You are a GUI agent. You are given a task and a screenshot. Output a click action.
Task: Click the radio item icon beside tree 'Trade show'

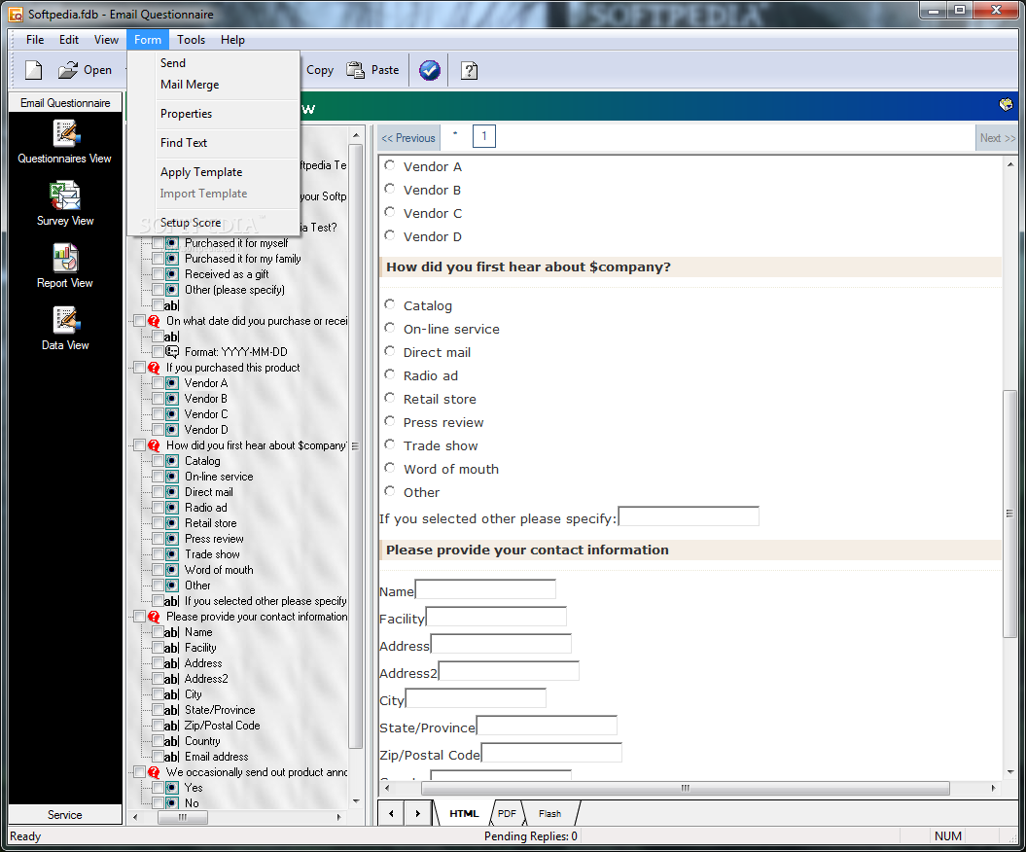(172, 554)
